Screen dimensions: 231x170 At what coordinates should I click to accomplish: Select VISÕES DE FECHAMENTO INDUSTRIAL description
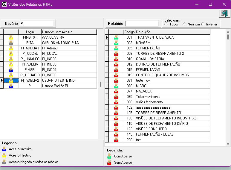173,118
